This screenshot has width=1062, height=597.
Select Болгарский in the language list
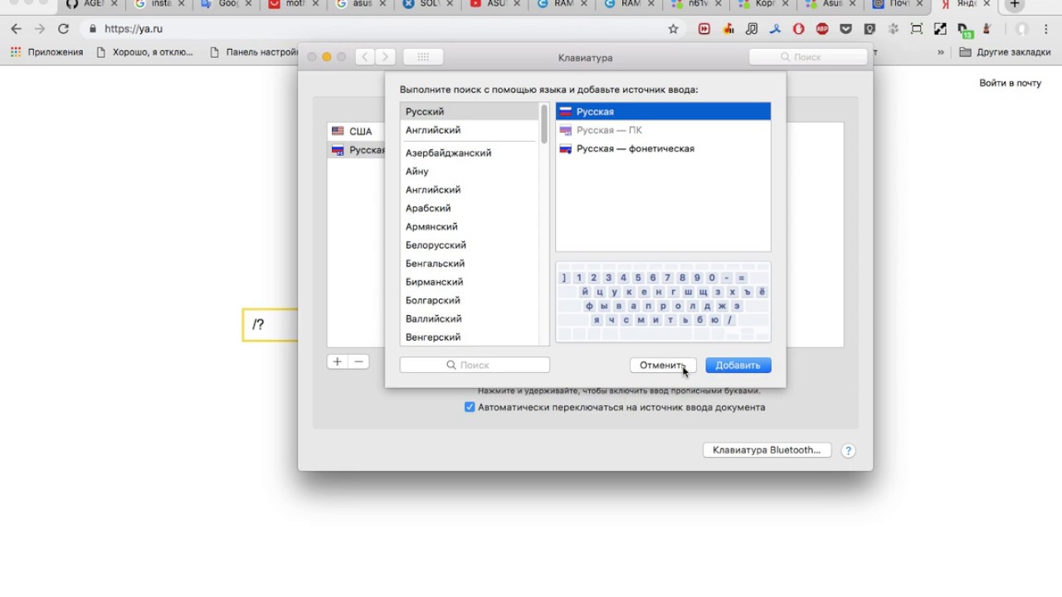coord(469,300)
